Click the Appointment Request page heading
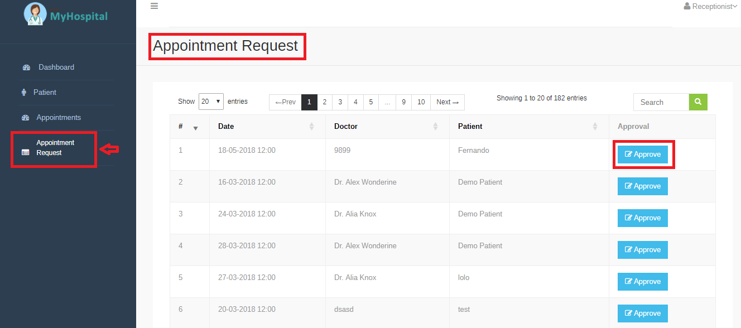Screen dimensions: 741x328 (x=225, y=46)
